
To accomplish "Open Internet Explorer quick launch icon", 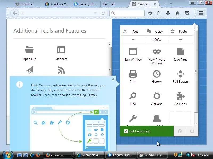I will 32,155.
